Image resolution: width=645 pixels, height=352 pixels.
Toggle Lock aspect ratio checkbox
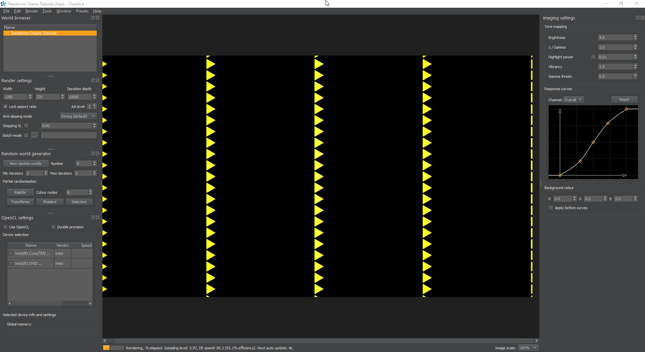tap(5, 107)
